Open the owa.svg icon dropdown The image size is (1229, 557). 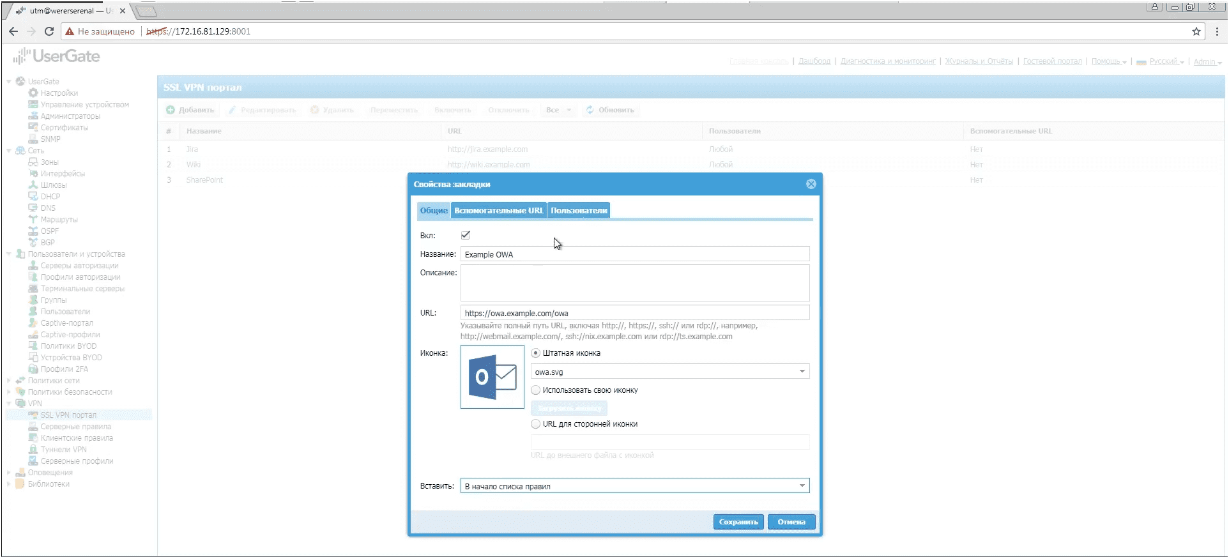[x=802, y=372]
